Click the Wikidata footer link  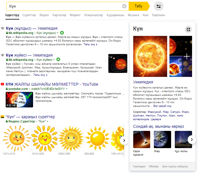click(154, 166)
